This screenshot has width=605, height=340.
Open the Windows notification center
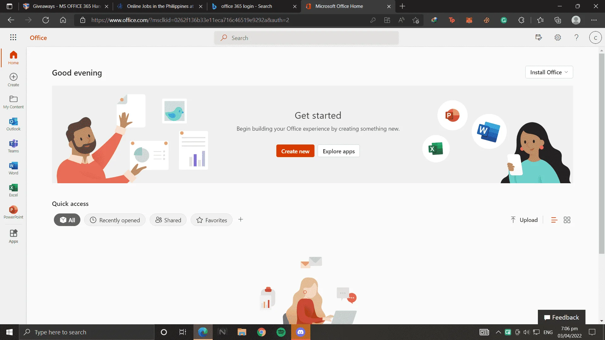tap(592, 332)
